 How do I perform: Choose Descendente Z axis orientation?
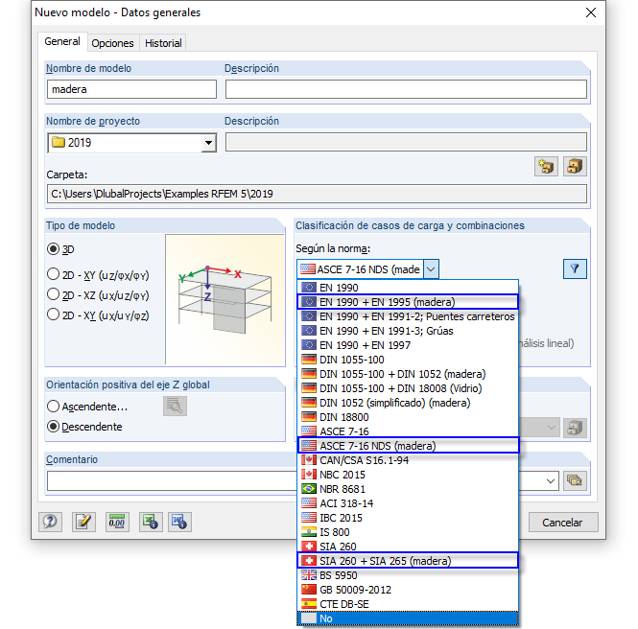coord(53,427)
